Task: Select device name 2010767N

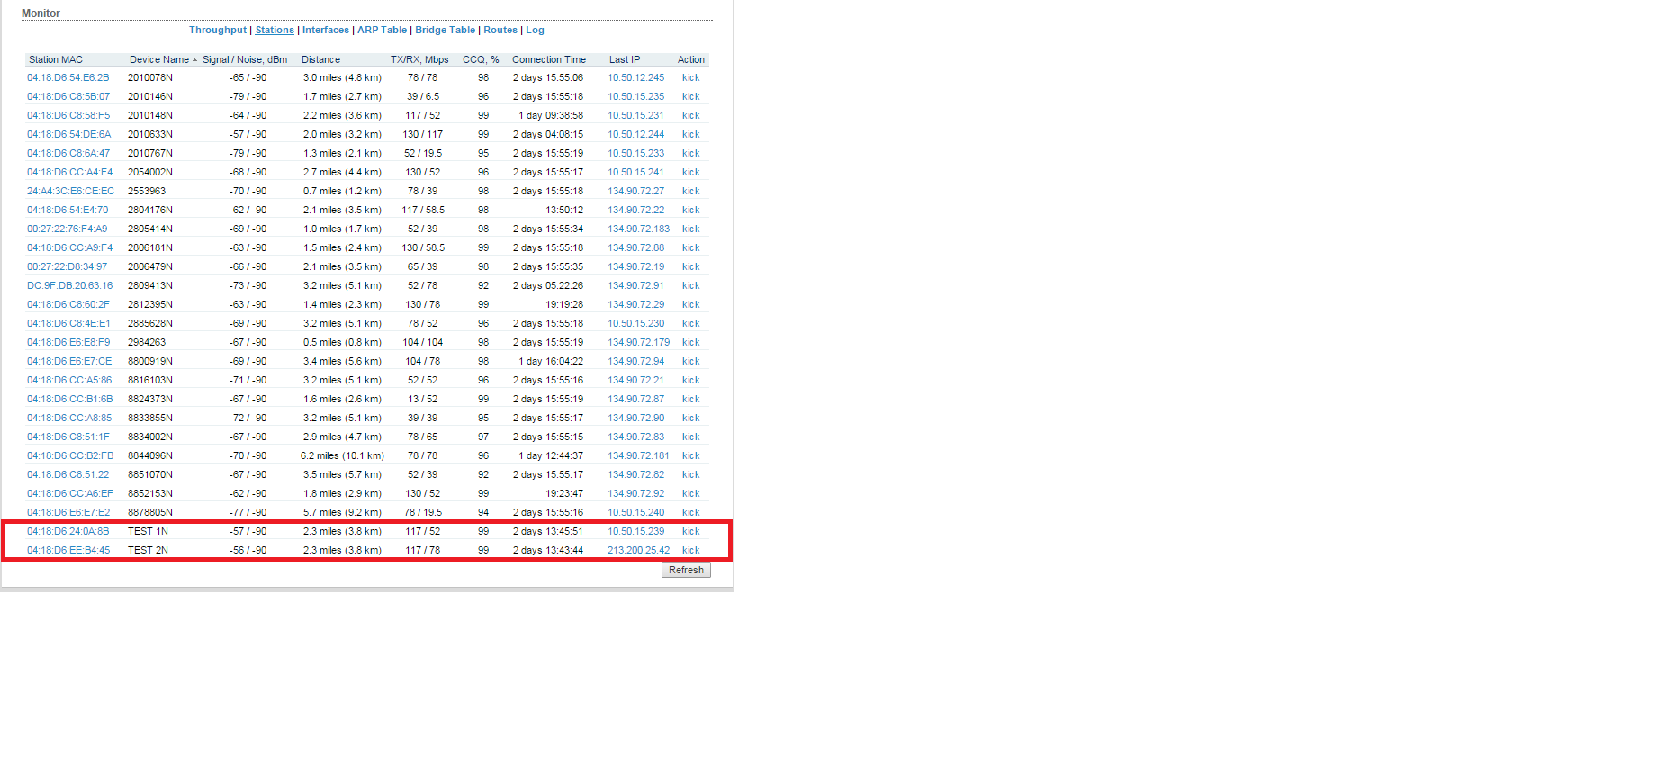Action: coord(150,153)
